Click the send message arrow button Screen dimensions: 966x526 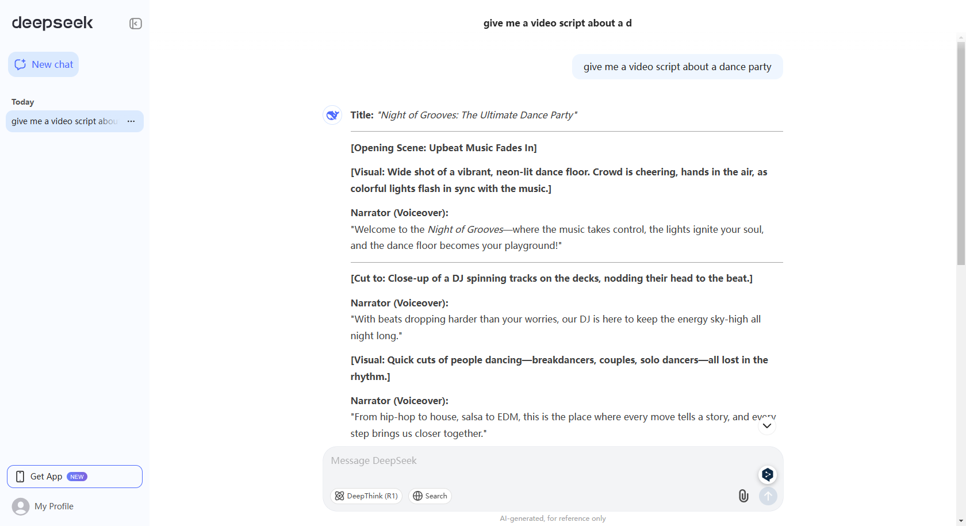pos(768,496)
